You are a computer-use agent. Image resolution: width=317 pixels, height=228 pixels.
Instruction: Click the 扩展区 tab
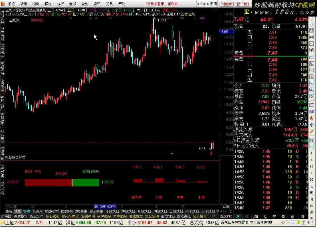click(x=6, y=216)
